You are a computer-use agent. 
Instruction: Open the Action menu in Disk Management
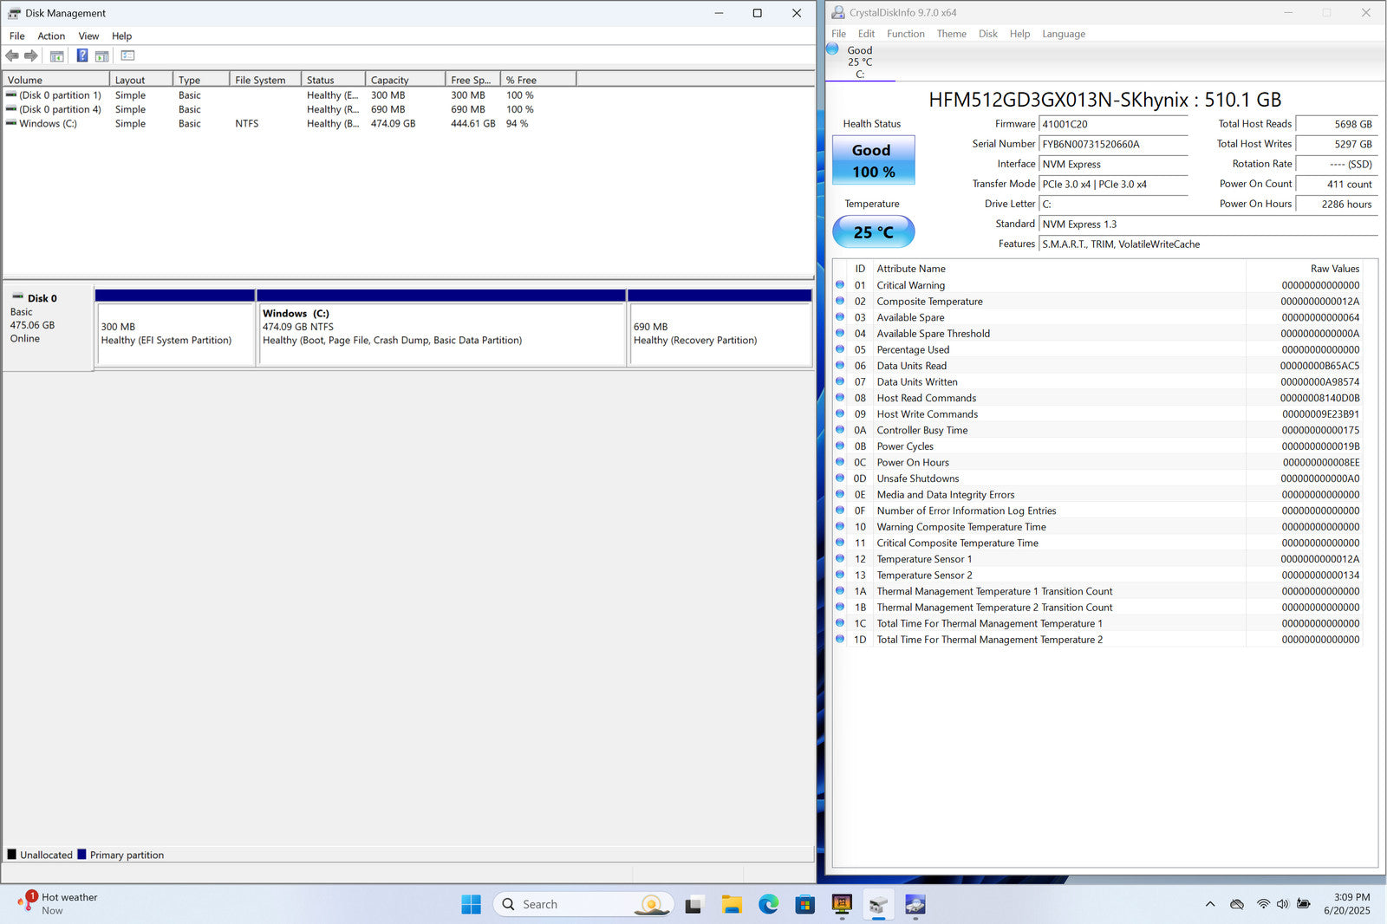[x=51, y=36]
